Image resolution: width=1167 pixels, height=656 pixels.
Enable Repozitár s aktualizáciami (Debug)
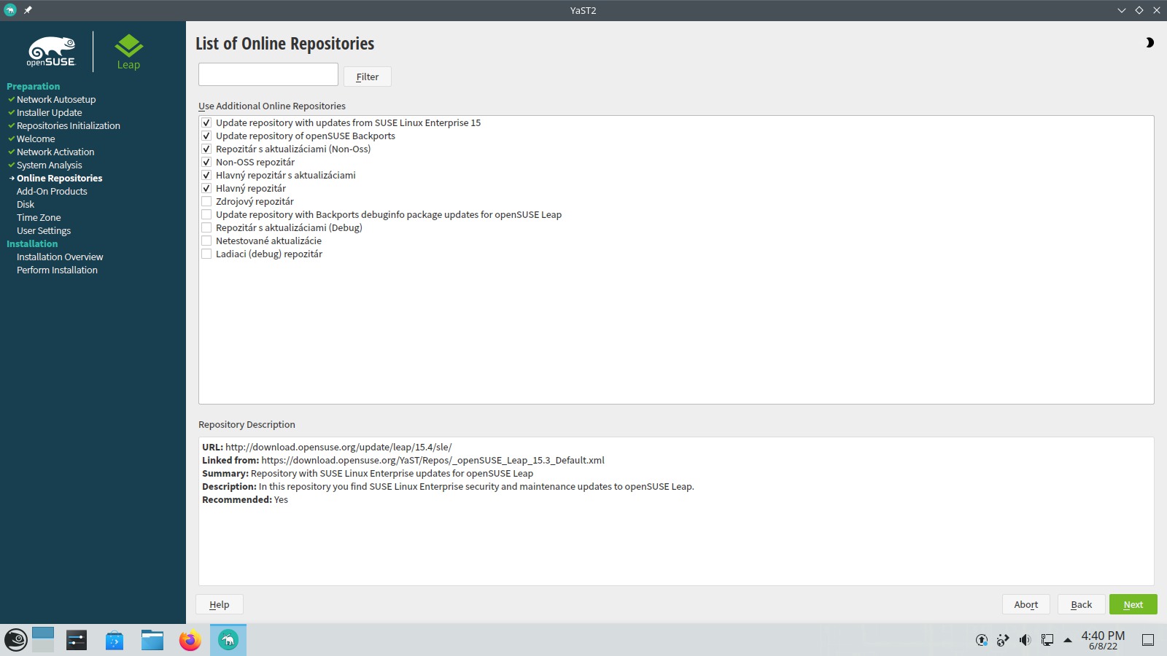[206, 227]
